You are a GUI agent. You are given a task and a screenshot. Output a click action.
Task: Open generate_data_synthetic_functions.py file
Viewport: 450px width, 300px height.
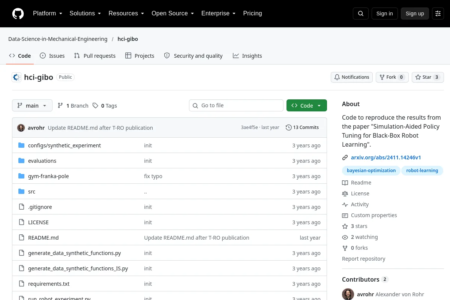(x=75, y=253)
